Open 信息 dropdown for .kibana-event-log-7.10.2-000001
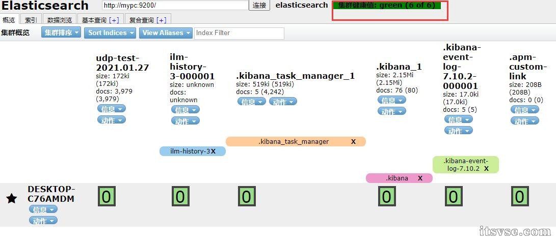Screen dimensions: 556x246 (459, 120)
